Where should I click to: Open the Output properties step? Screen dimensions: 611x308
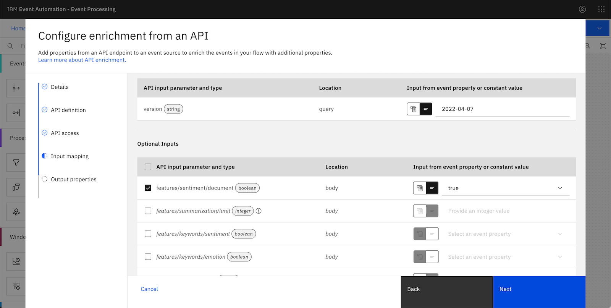click(73, 179)
